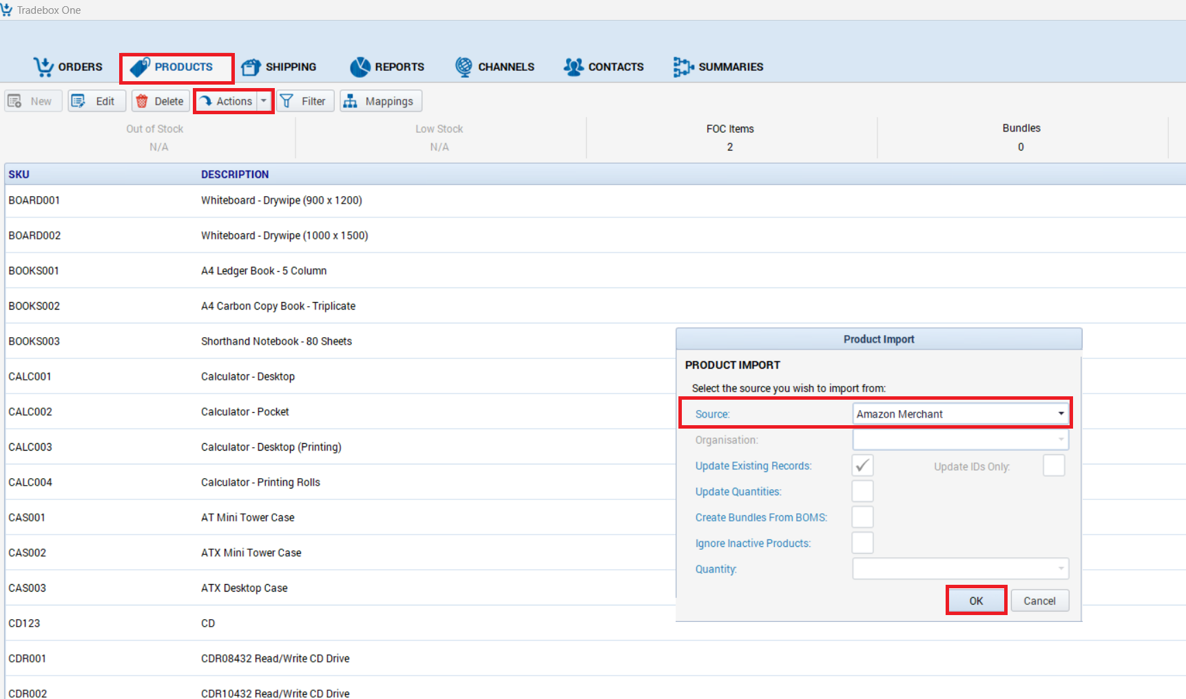Select the FOC Items summary tile
The image size is (1186, 699).
[730, 138]
